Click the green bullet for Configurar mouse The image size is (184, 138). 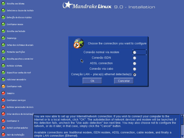click(x=3, y=24)
